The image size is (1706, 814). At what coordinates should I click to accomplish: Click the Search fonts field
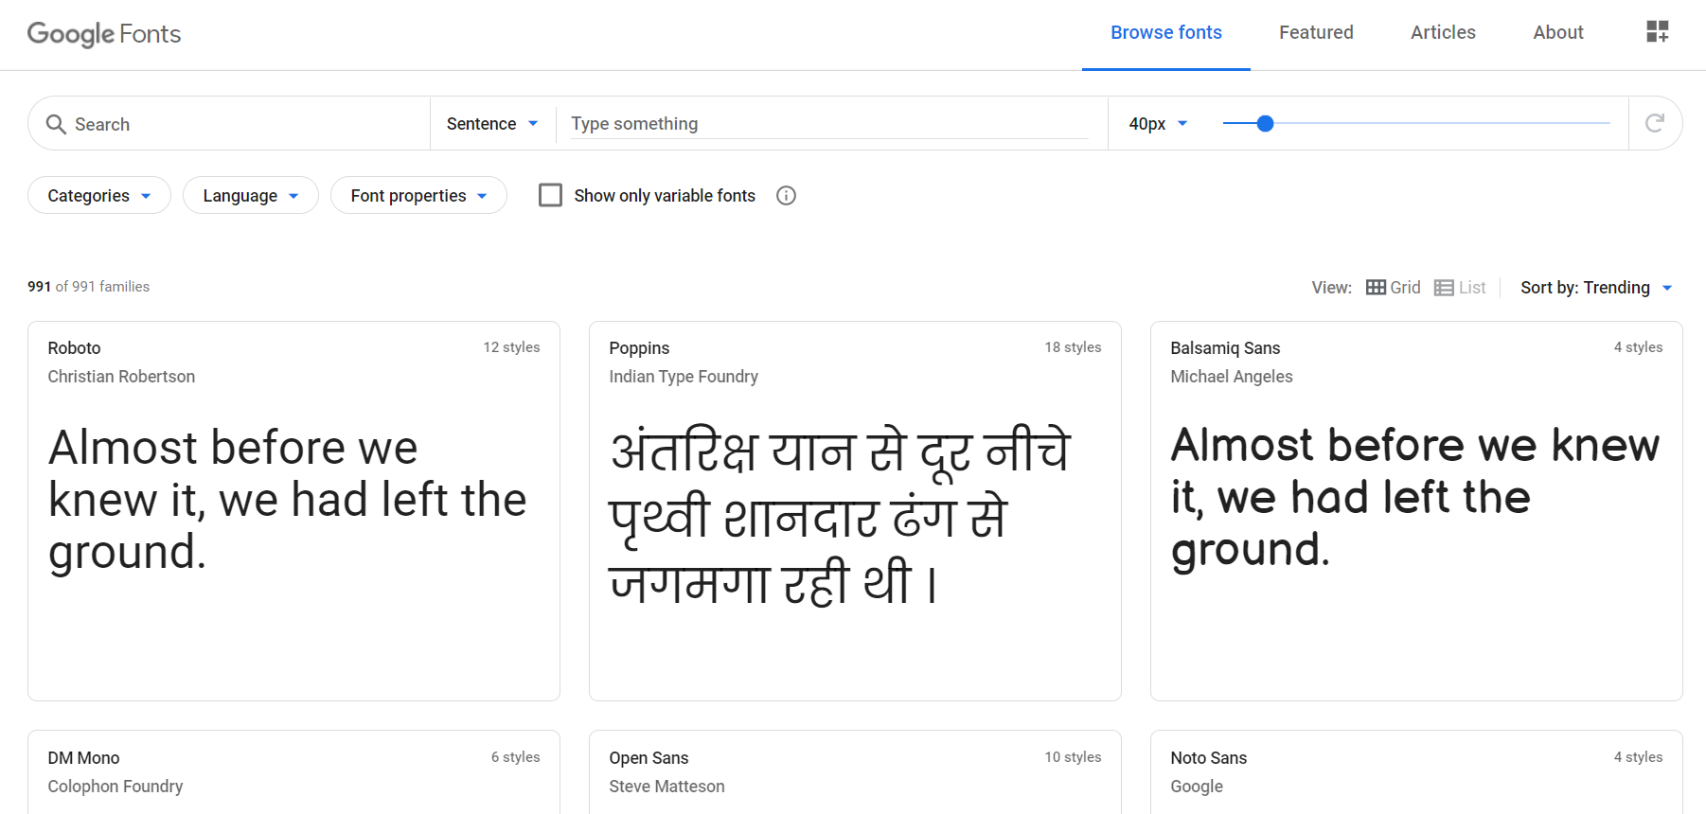(x=229, y=124)
